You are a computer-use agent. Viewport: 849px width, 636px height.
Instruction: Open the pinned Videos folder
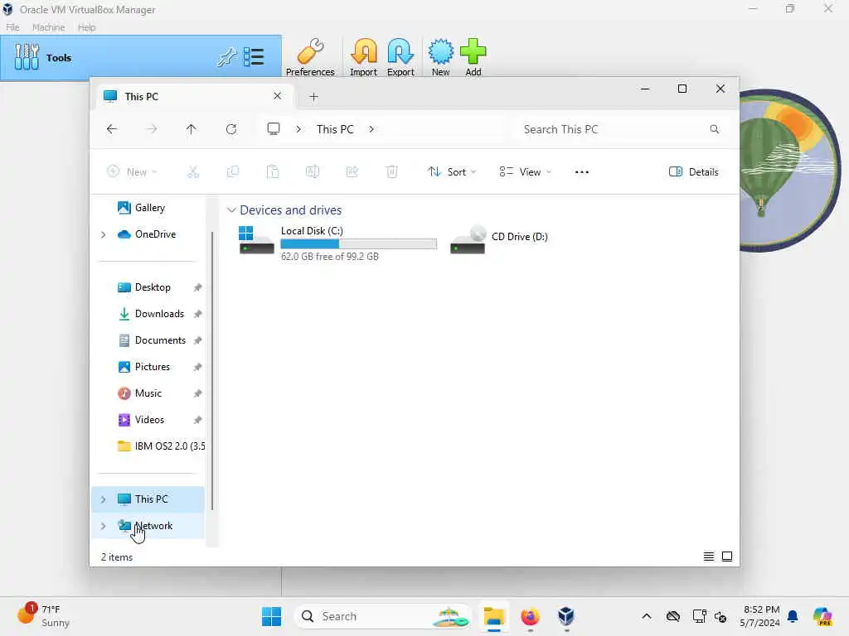click(x=149, y=420)
